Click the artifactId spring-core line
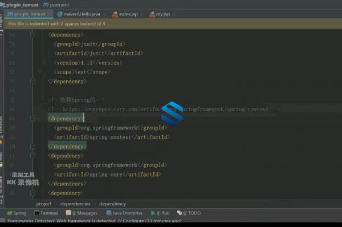The image size is (342, 227). pyautogui.click(x=107, y=175)
